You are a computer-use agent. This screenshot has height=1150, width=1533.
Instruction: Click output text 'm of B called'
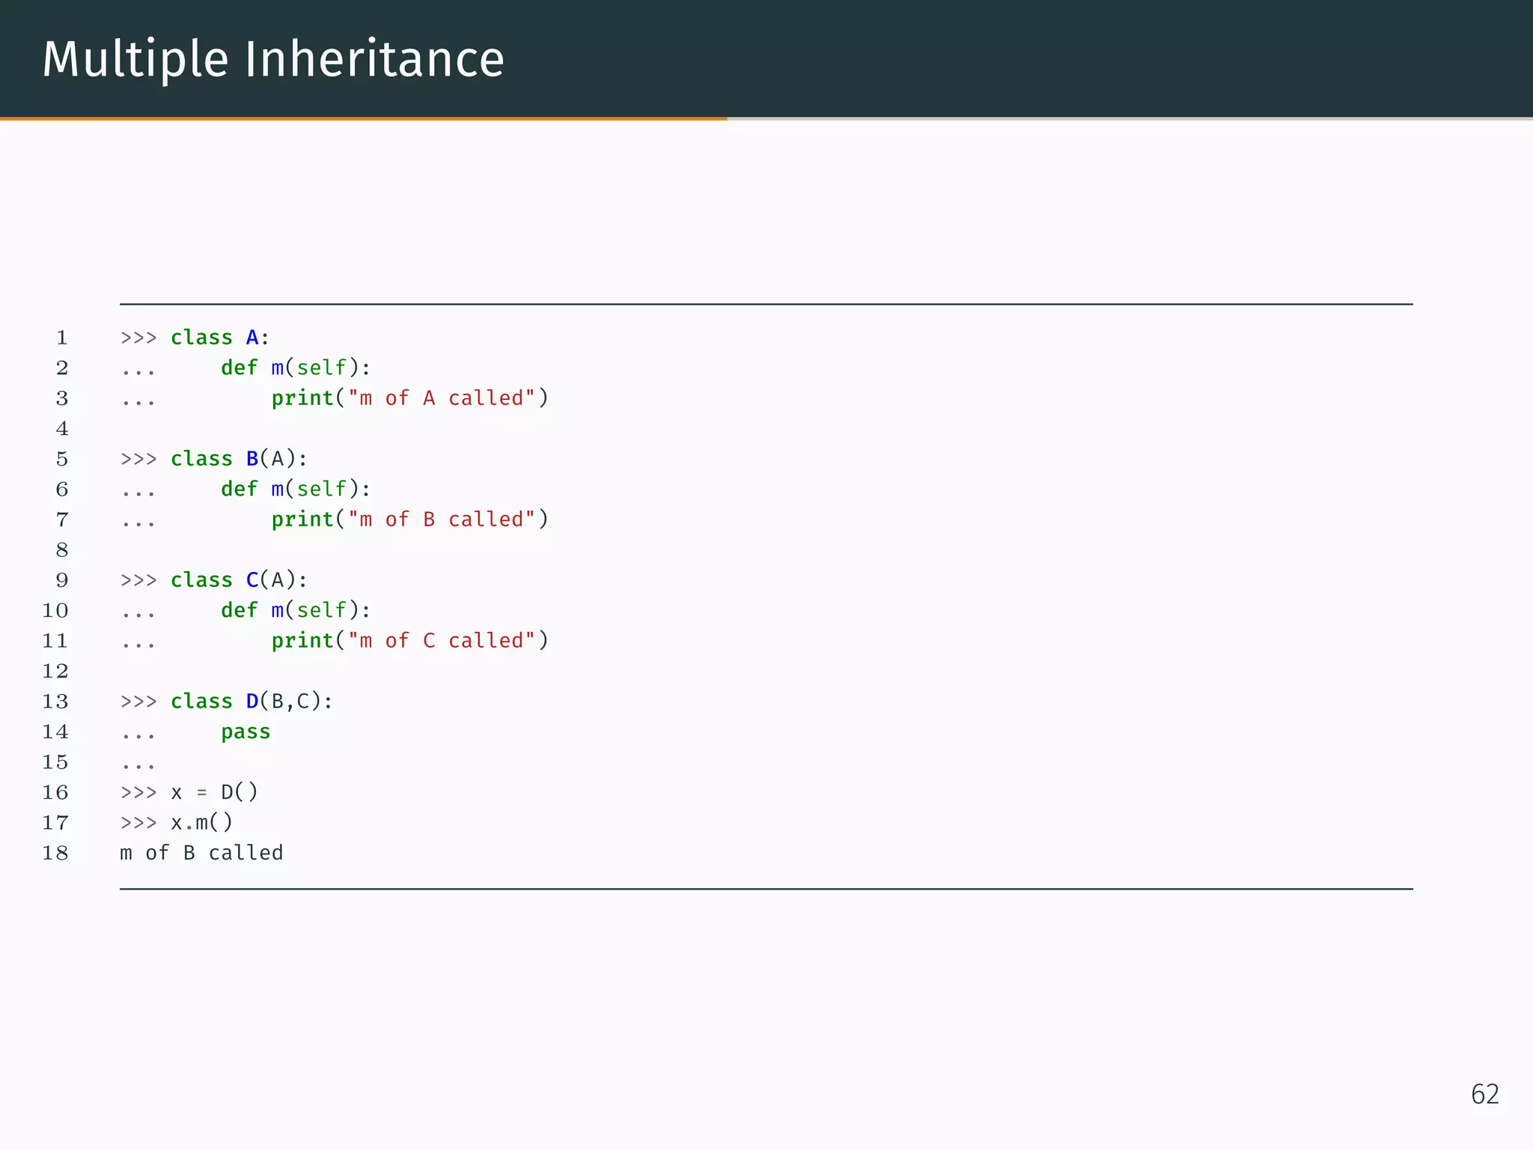(201, 853)
